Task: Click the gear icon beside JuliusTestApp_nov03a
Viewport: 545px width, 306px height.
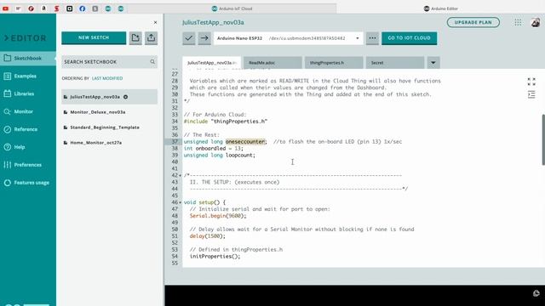Action: [x=126, y=97]
